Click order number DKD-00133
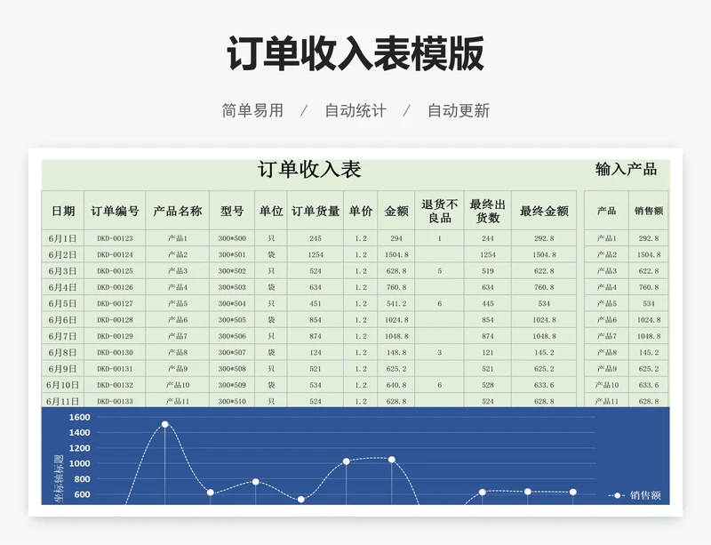 116,401
